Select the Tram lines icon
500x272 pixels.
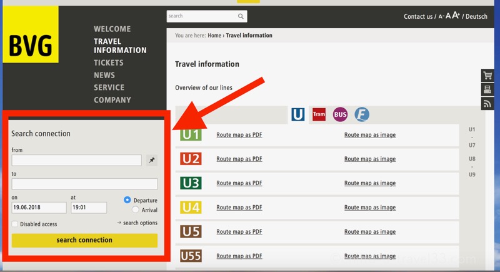[319, 114]
